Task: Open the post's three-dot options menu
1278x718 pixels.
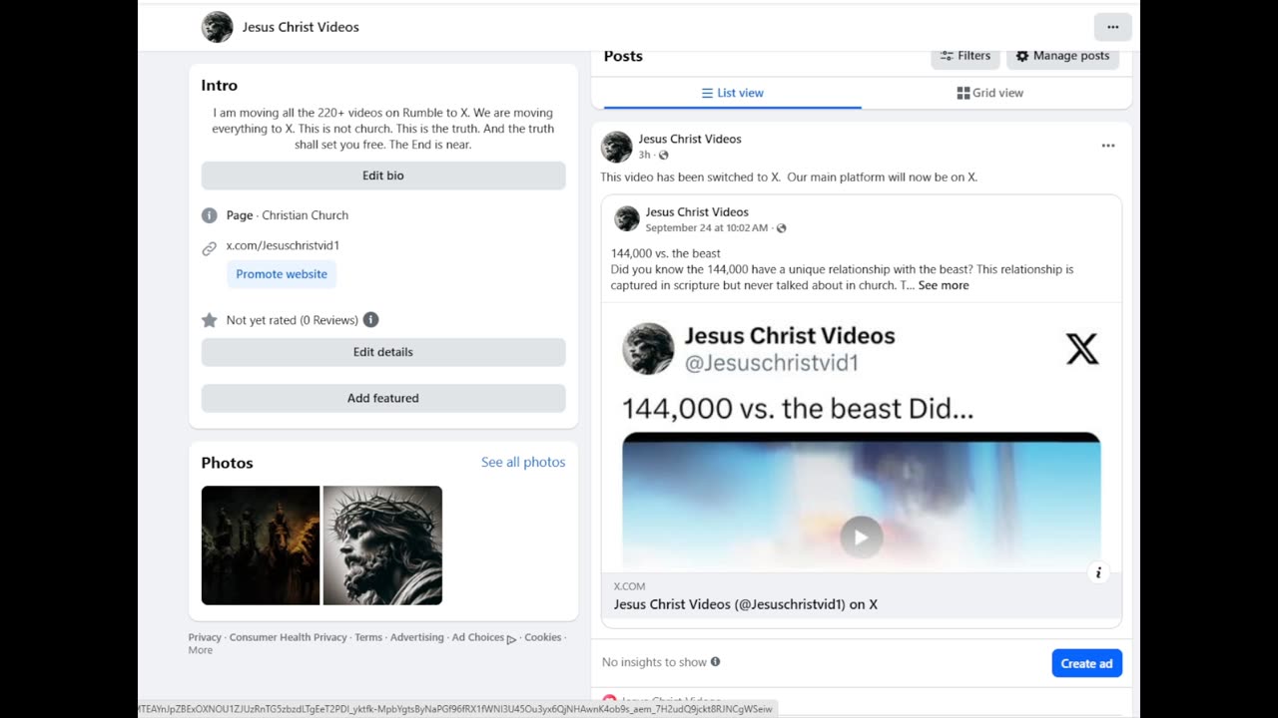Action: [x=1107, y=146]
